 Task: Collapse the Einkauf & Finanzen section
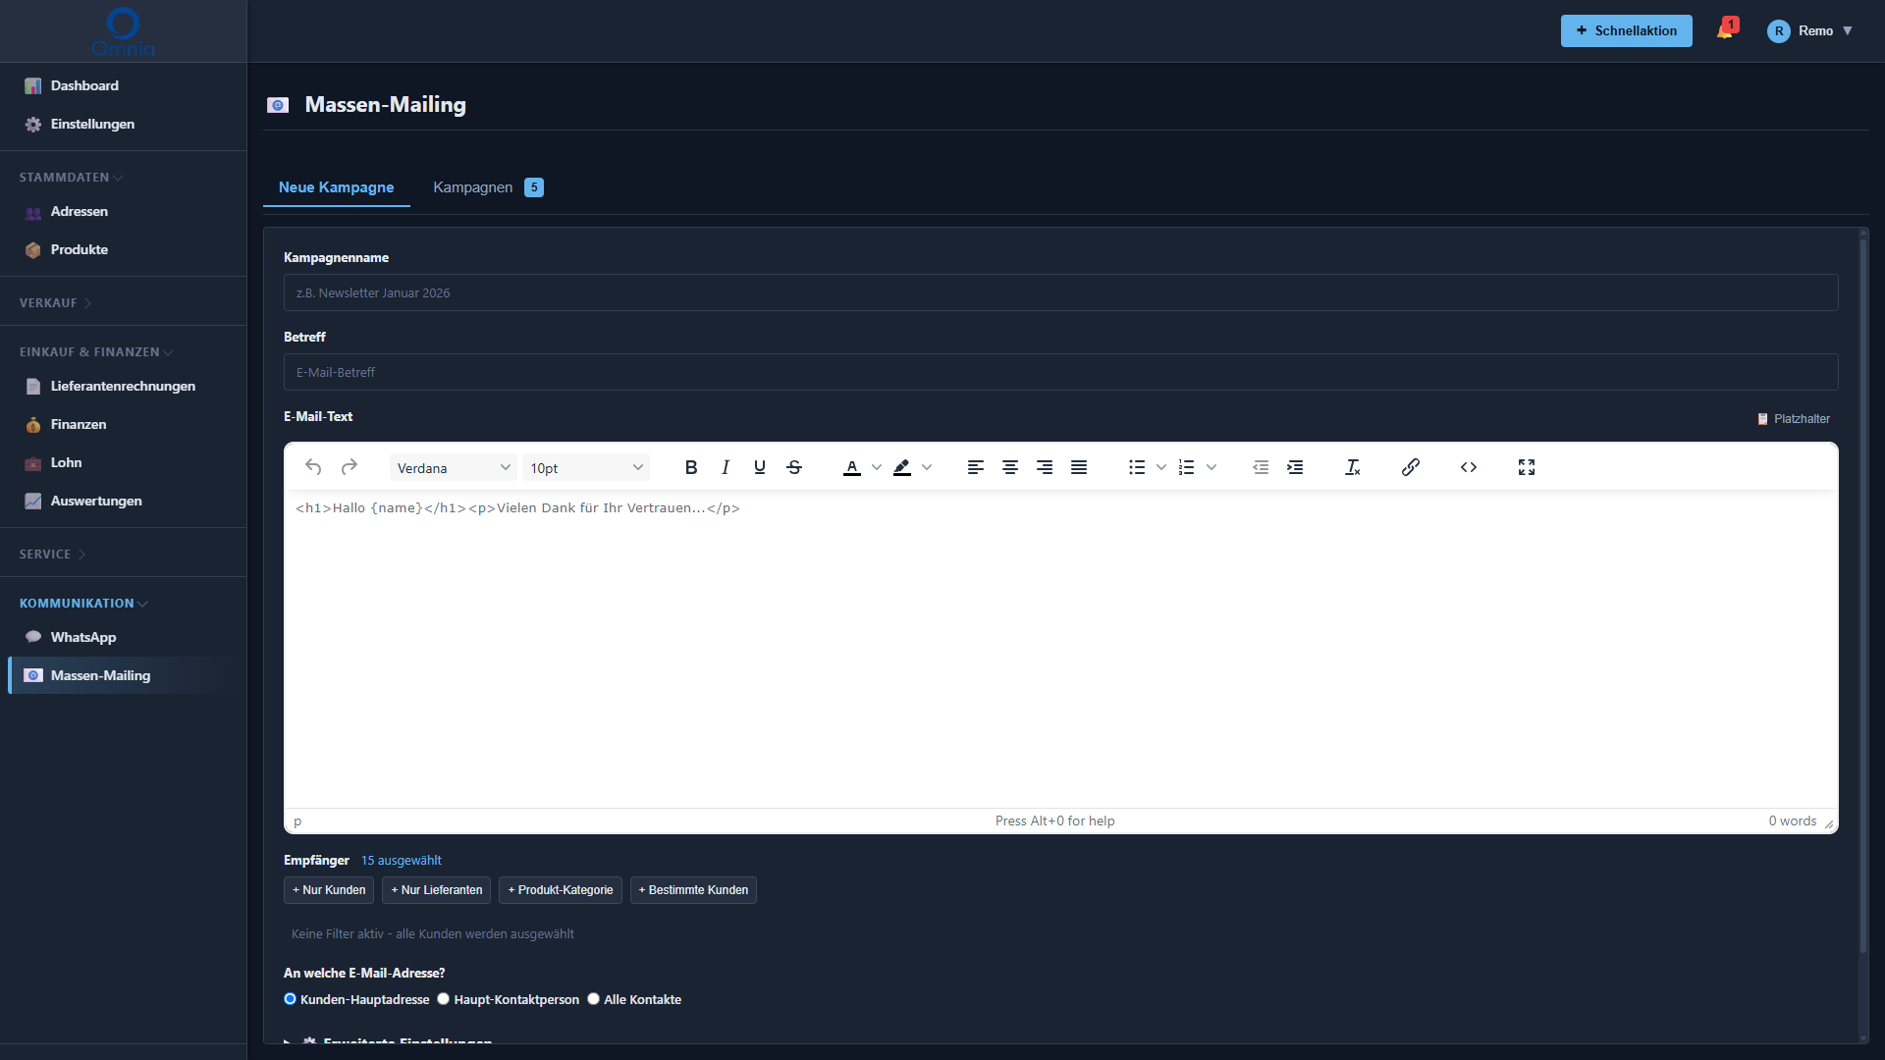[x=96, y=352]
